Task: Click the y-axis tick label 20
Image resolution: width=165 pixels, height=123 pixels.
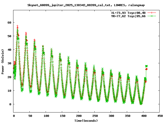Action: 9,77
